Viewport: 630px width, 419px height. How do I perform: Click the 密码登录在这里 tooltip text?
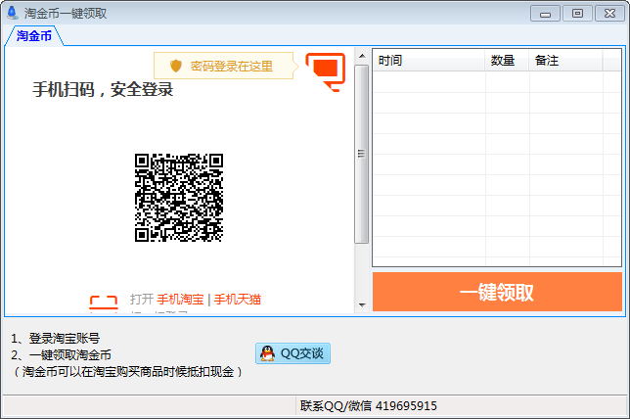tap(232, 66)
